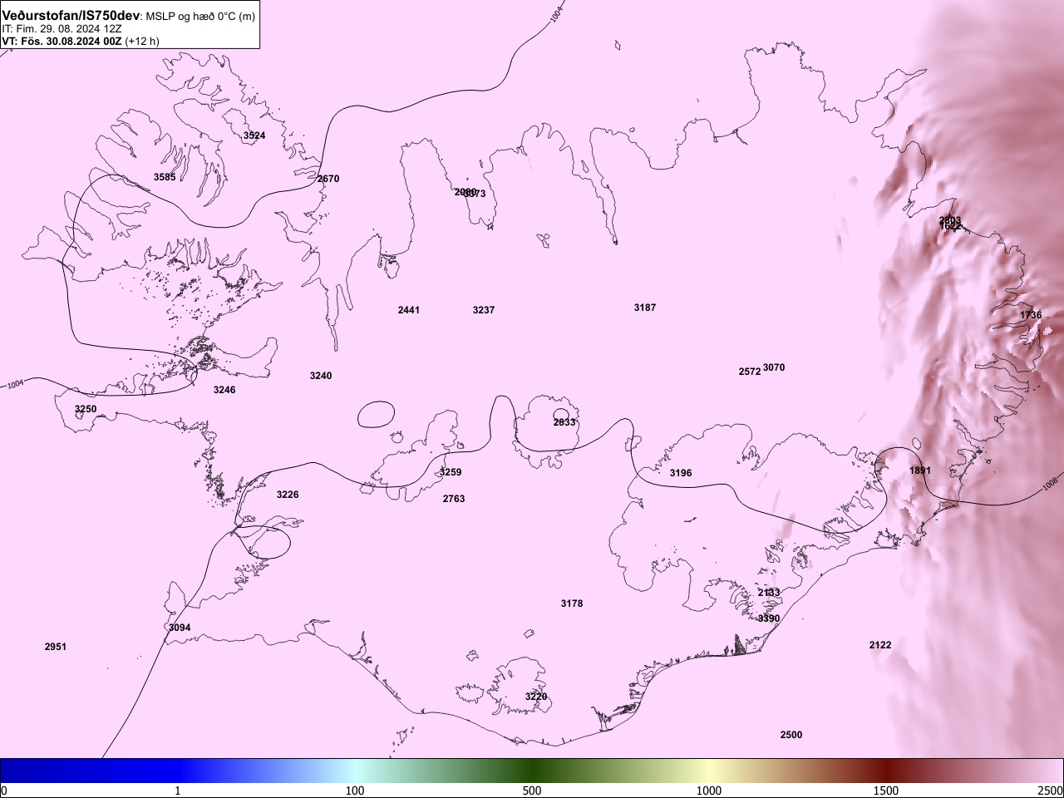Click the 0 label on the color scale
The width and height of the screenshot is (1064, 798).
[x=4, y=791]
